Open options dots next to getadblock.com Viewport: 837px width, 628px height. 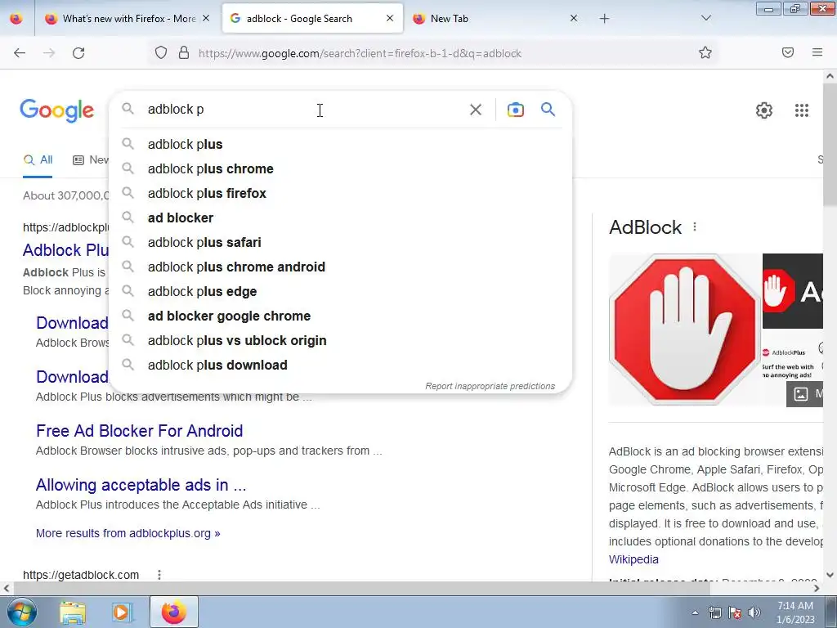pos(159,575)
